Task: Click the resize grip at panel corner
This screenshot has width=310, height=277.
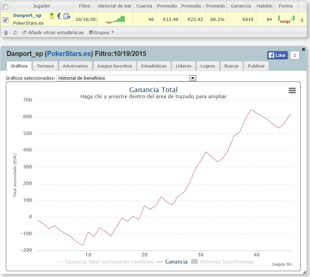Action: (x=304, y=272)
